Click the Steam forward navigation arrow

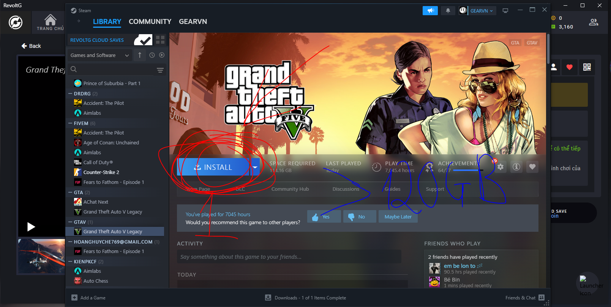coord(79,21)
